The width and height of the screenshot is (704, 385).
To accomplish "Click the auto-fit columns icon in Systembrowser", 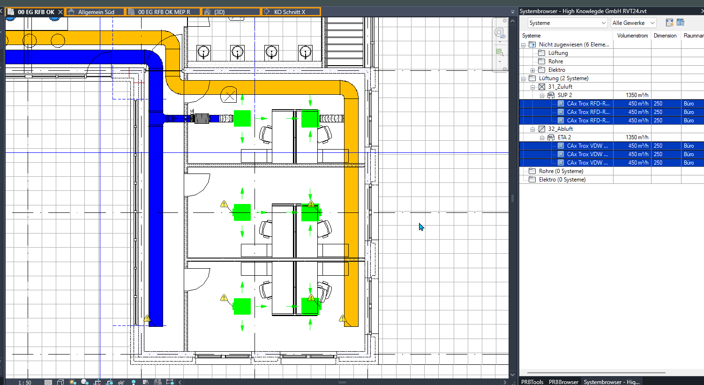I will [x=669, y=23].
